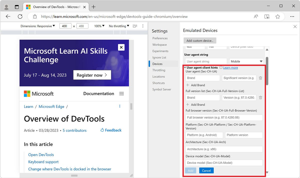Open the 100% zoom dropdown
The width and height of the screenshot is (300, 178).
tap(99, 26)
